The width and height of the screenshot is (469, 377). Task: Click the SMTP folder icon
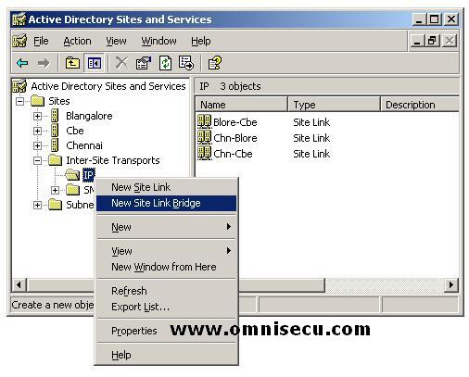[73, 190]
